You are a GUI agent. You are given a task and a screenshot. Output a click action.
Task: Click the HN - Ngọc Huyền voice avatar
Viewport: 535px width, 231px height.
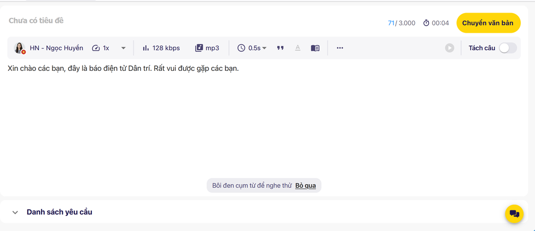tap(20, 48)
